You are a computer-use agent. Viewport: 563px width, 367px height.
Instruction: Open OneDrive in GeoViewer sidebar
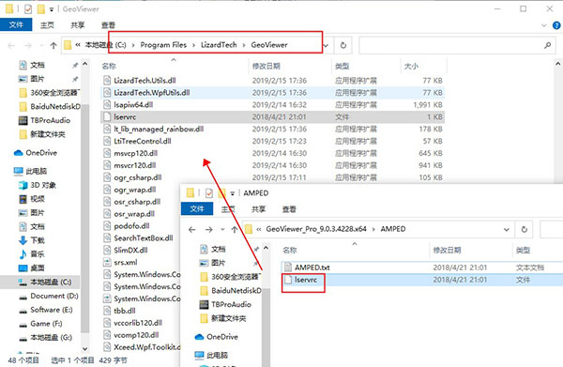(41, 153)
